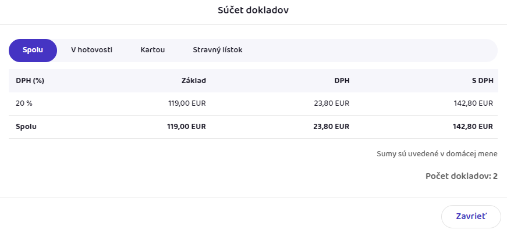This screenshot has height=233, width=507.
Task: Click the 119,00 EUR base in 20 % row
Action: click(186, 103)
